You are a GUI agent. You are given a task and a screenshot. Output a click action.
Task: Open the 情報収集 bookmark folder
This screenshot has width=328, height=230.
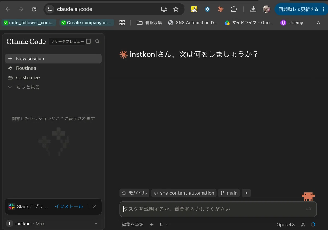point(149,23)
